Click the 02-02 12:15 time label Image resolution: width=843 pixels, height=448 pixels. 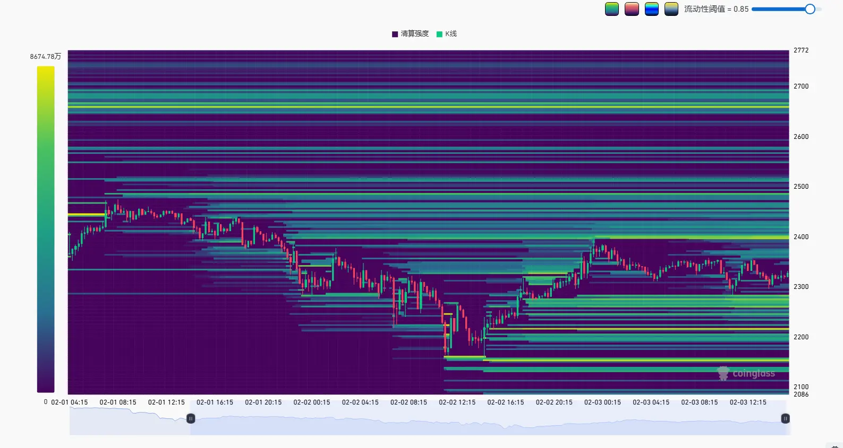(457, 402)
